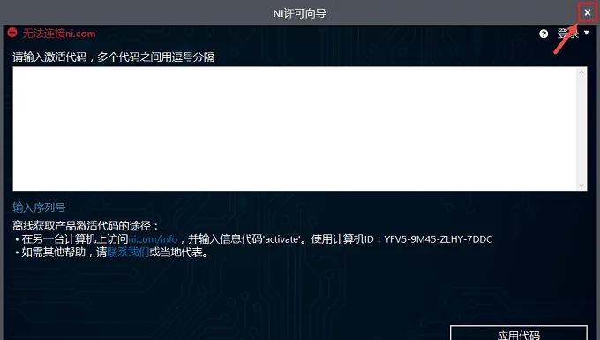Focus the activation code text box
Image resolution: width=600 pixels, height=340 pixels.
pyautogui.click(x=295, y=129)
